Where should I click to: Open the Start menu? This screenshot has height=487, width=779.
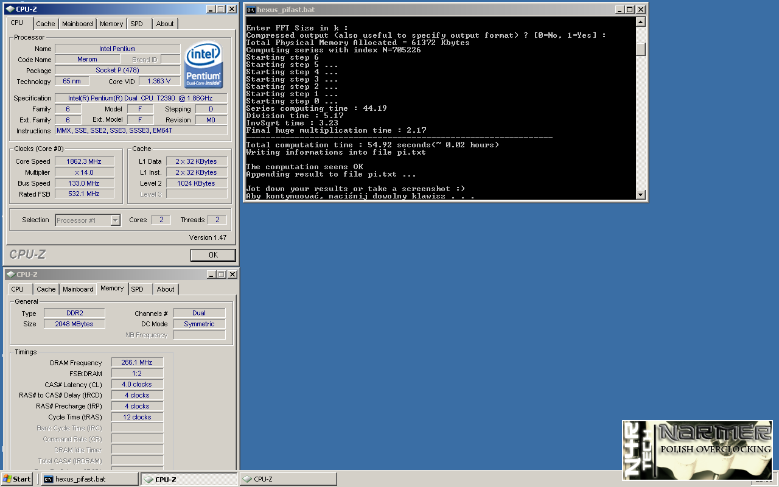point(17,479)
